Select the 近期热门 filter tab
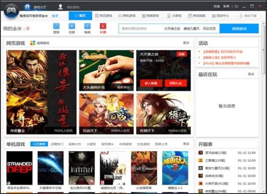267x194 pixels. (x=57, y=144)
